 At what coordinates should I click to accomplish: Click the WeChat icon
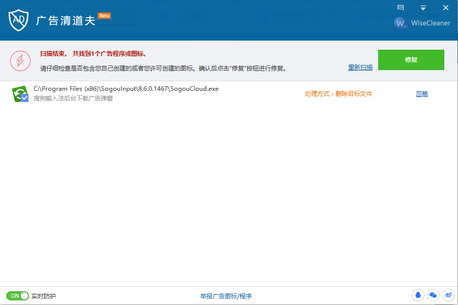433,295
